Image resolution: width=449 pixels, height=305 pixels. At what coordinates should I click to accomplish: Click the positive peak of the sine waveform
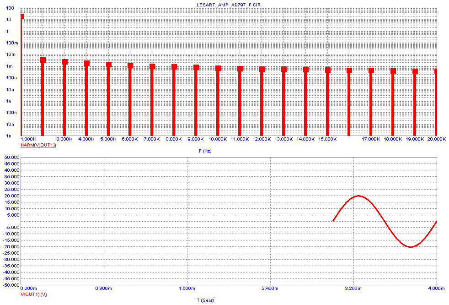[358, 196]
